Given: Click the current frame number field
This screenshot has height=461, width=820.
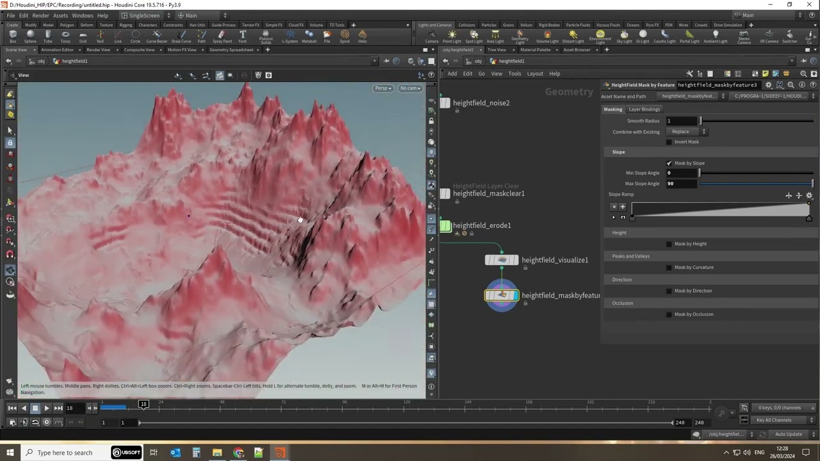Looking at the screenshot, I should pyautogui.click(x=74, y=408).
